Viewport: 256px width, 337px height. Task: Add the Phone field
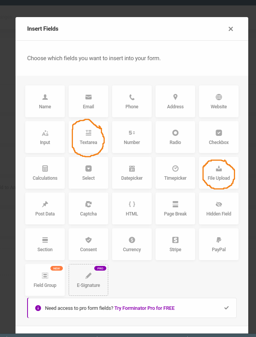tap(132, 101)
